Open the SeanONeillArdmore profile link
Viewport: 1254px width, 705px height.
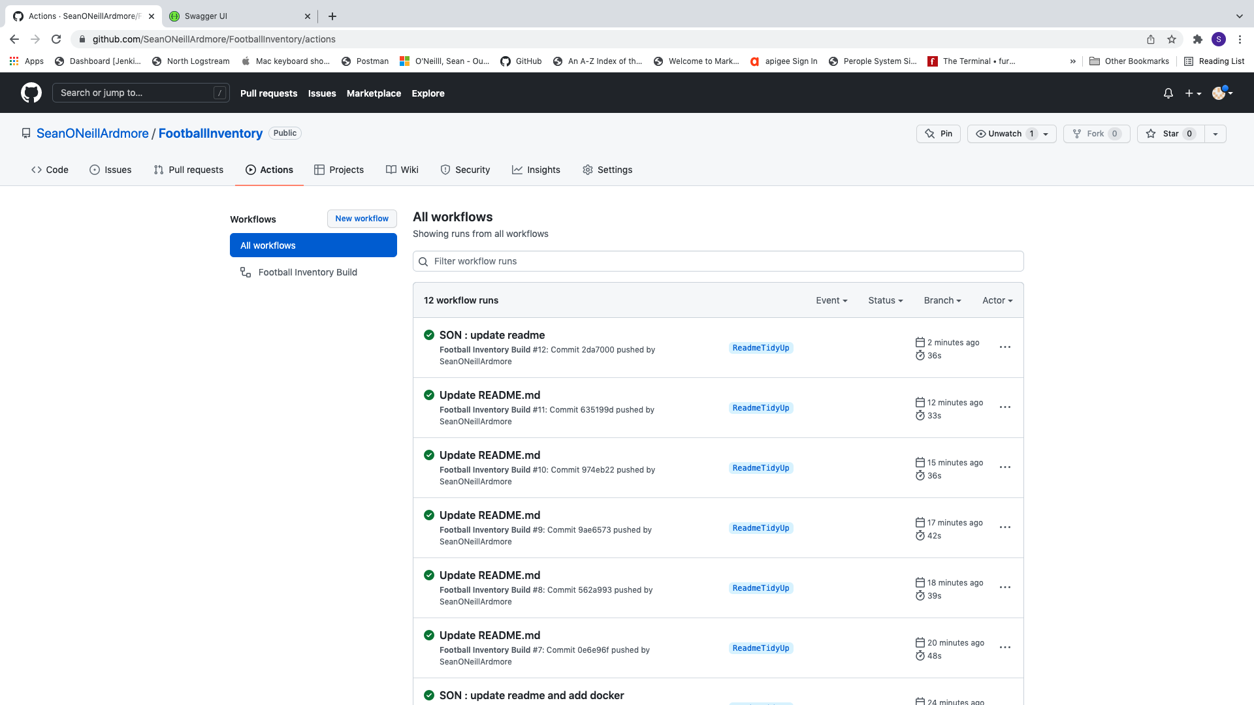click(92, 133)
